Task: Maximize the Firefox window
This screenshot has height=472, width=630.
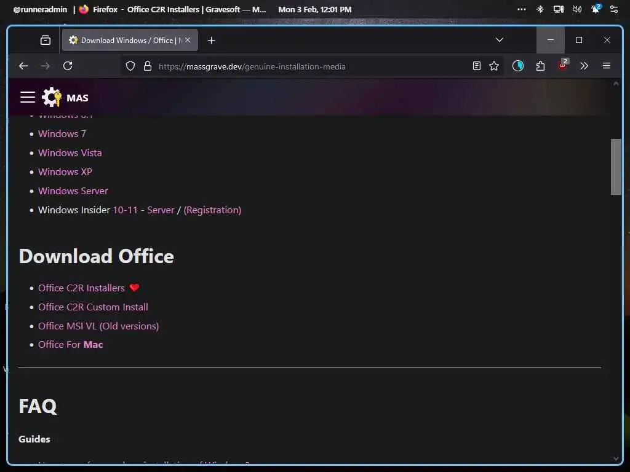Action: click(579, 40)
